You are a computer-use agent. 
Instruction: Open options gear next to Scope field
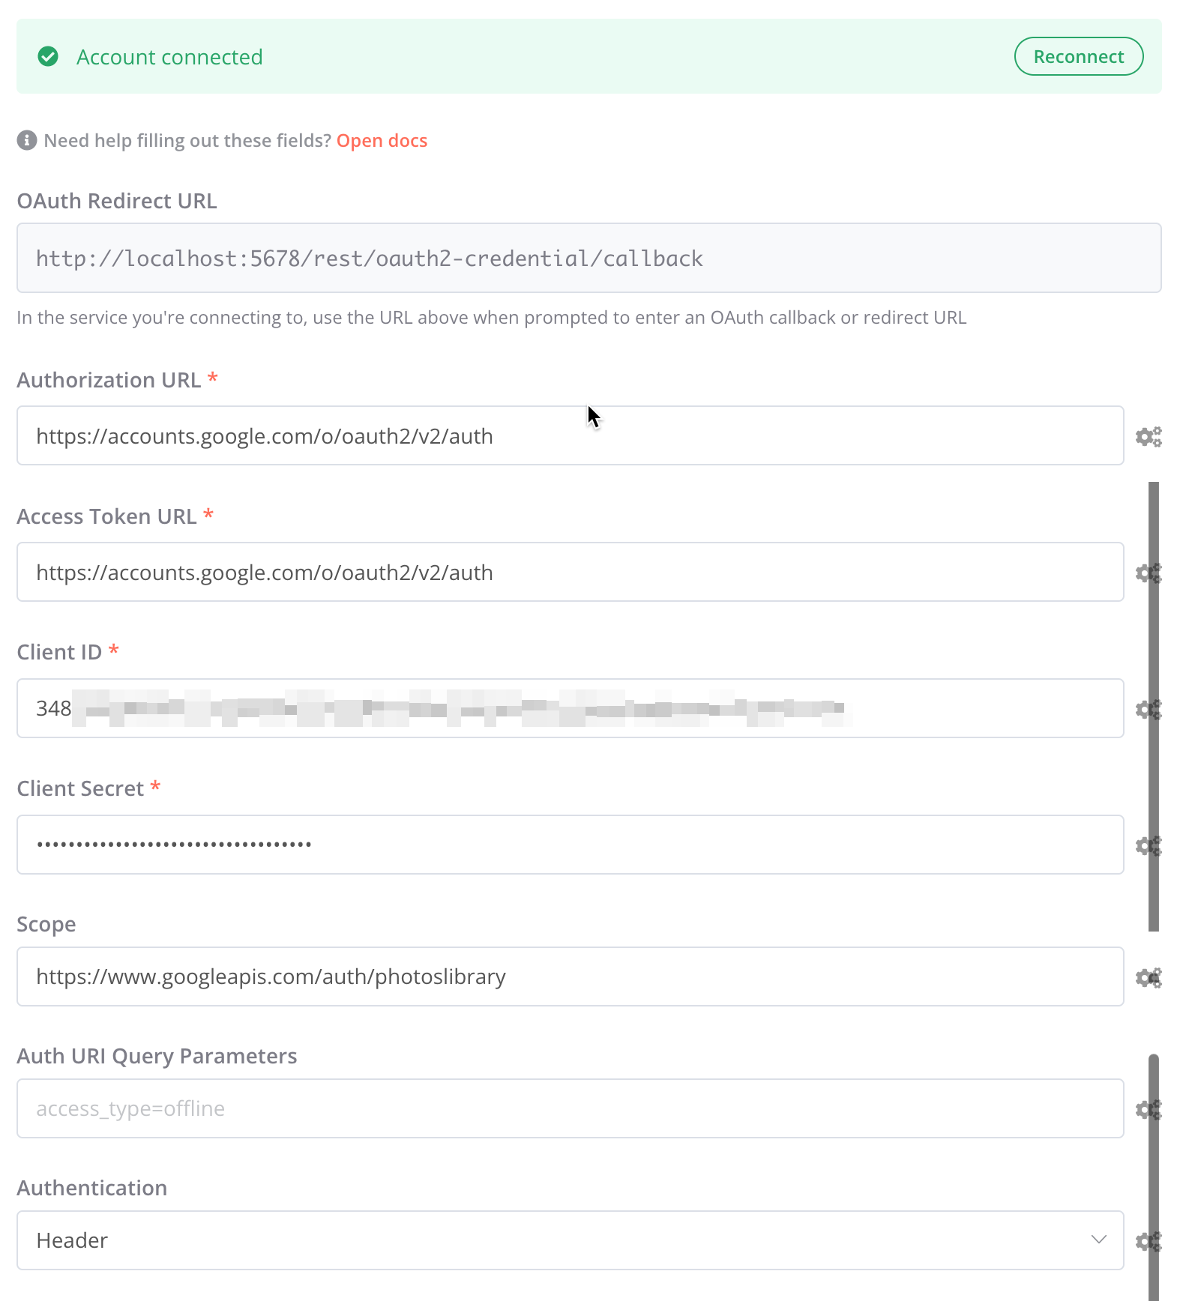(x=1148, y=977)
